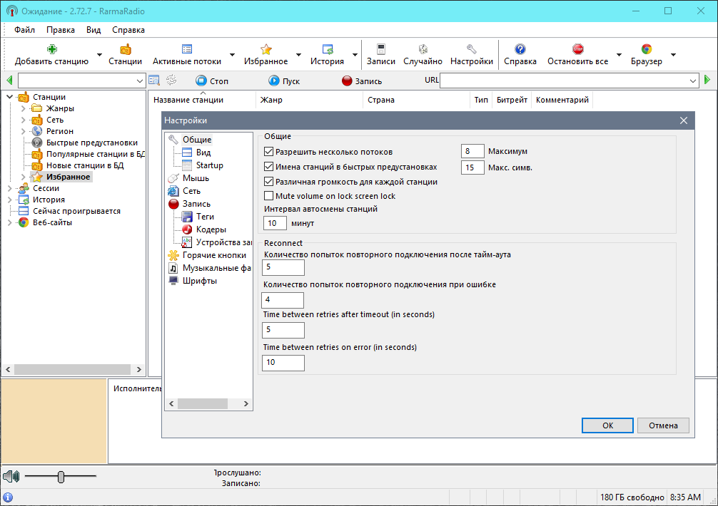Confirm settings with the OK button
This screenshot has width=718, height=506.
click(607, 425)
